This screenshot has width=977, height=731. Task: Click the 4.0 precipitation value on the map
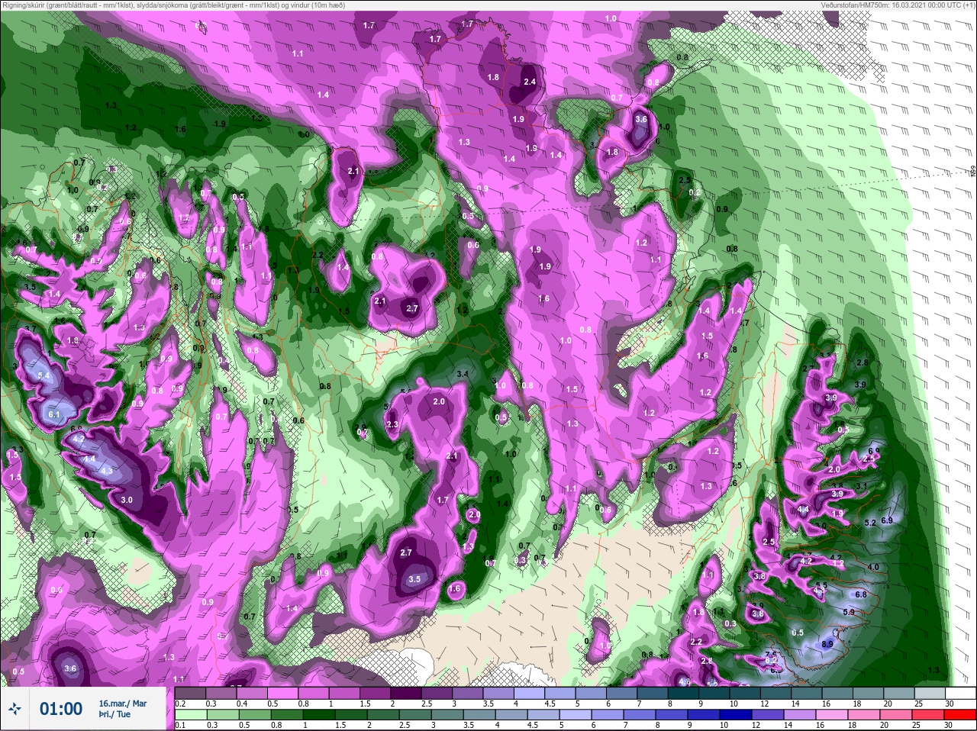coord(873,567)
